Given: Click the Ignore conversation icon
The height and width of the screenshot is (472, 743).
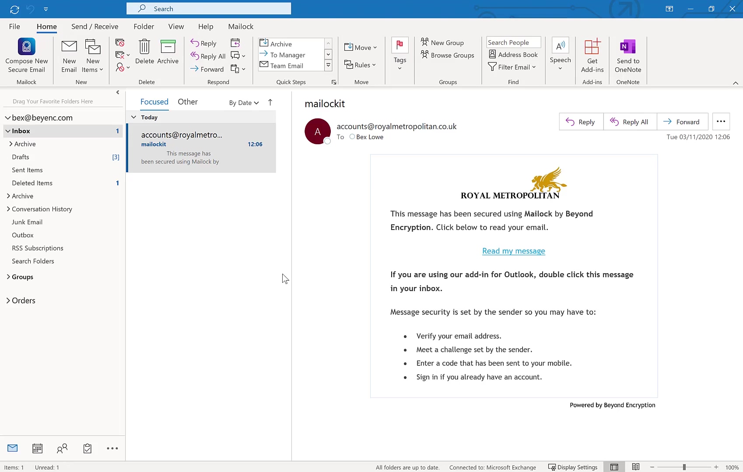Looking at the screenshot, I should [120, 42].
